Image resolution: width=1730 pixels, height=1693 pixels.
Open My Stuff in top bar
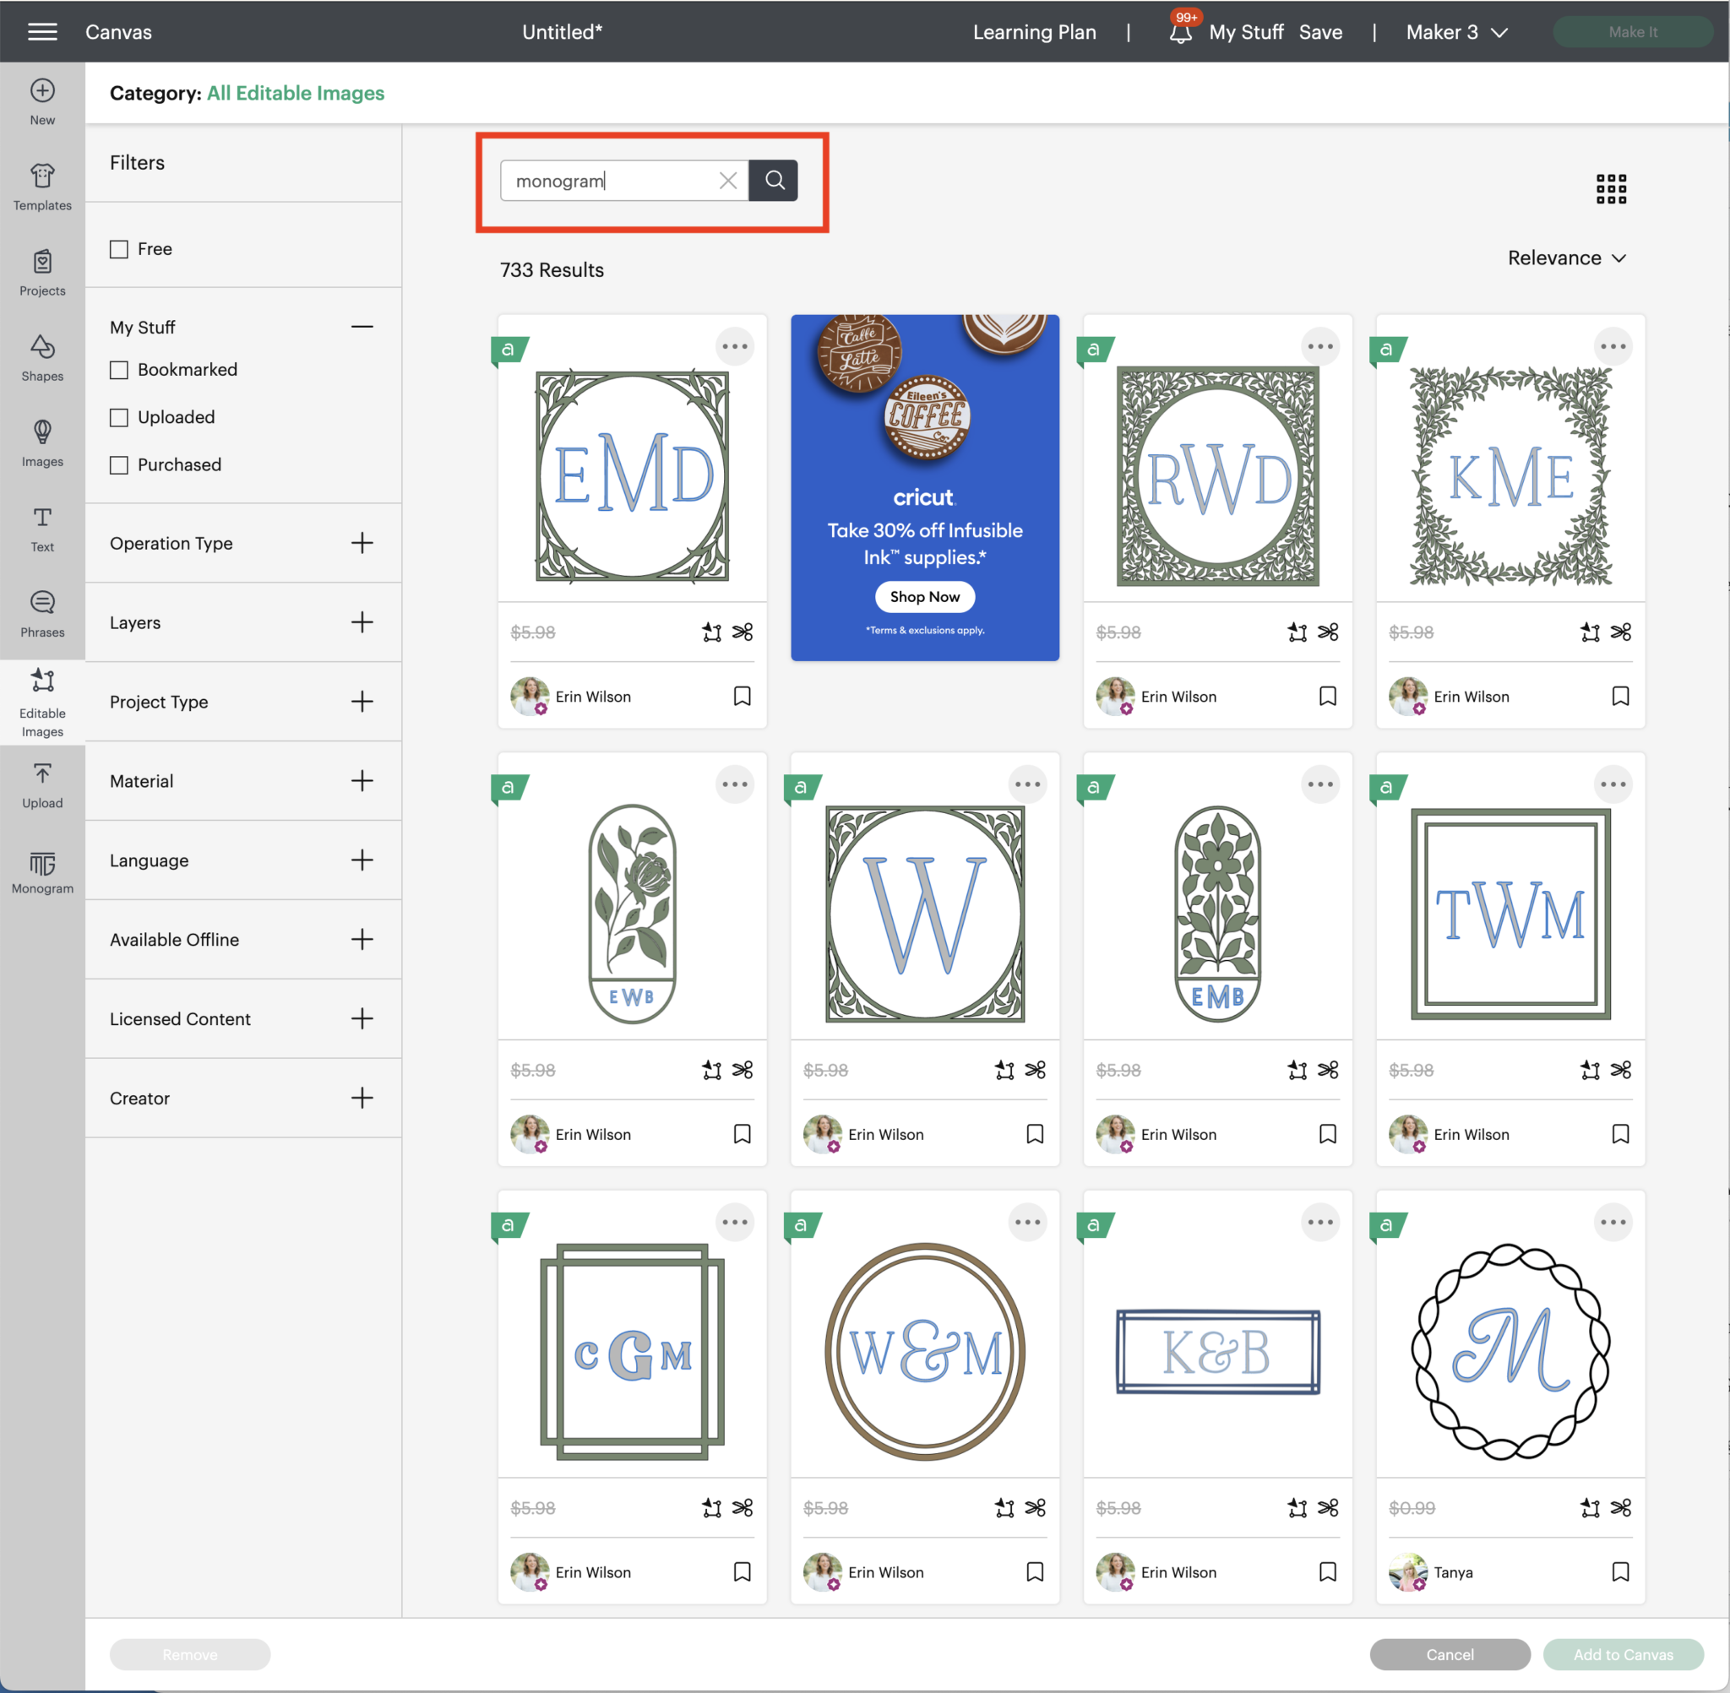click(1245, 33)
